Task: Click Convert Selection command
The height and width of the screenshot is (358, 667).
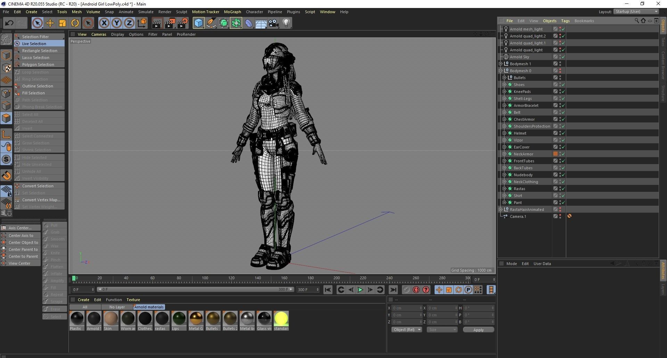Action: (x=39, y=186)
